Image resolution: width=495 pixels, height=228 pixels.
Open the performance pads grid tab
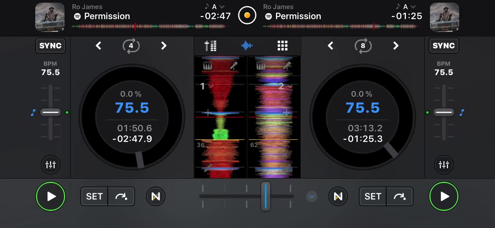(x=282, y=46)
